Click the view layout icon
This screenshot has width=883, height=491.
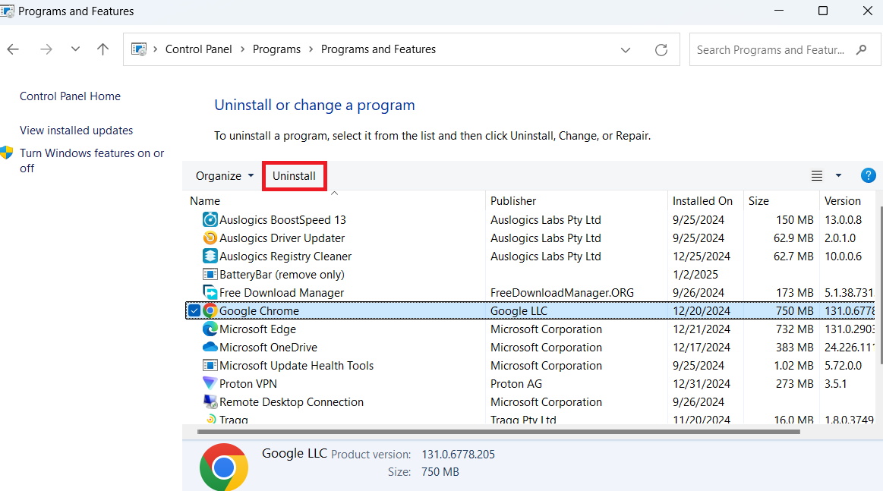pos(816,175)
